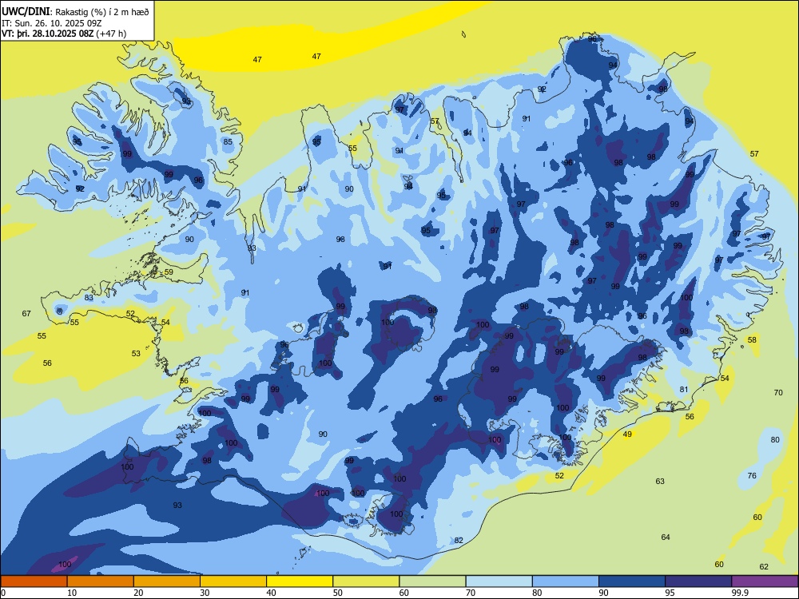Click the humidity value '82' south of Iceland
Image resolution: width=799 pixels, height=599 pixels.
pos(459,541)
